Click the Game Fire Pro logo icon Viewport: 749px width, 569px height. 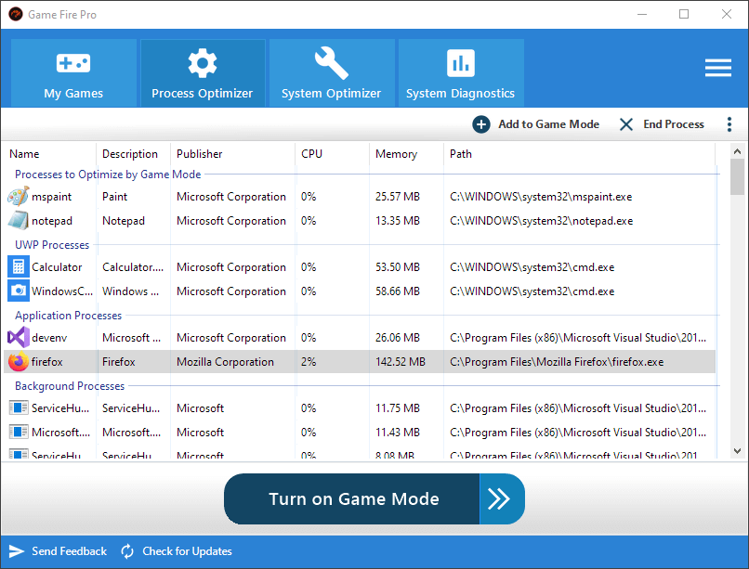point(16,14)
